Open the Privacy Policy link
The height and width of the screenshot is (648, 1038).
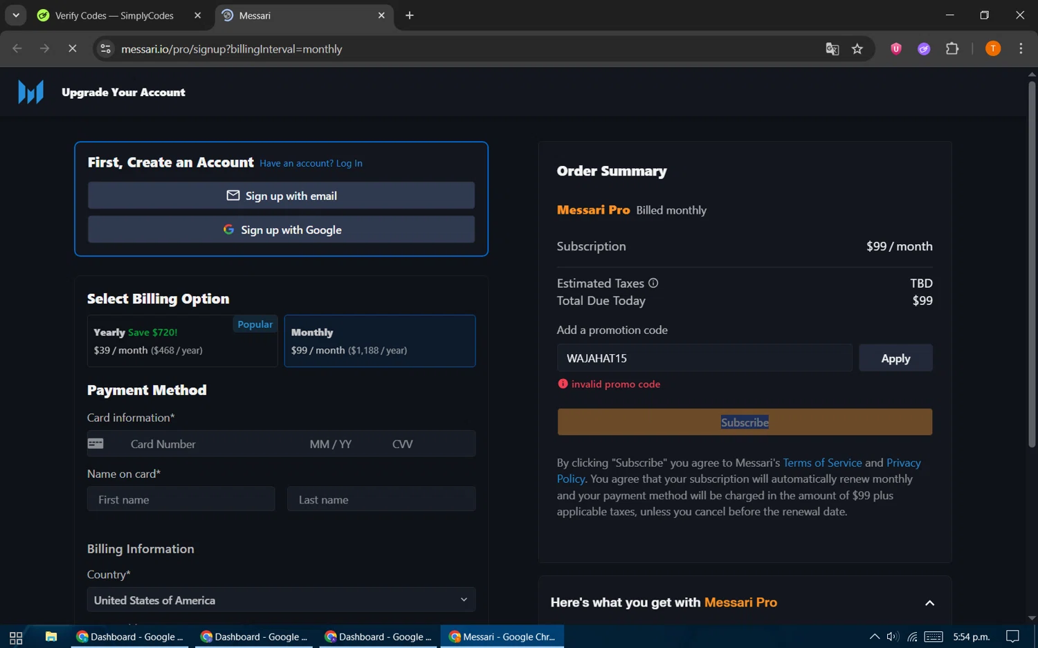click(904, 463)
